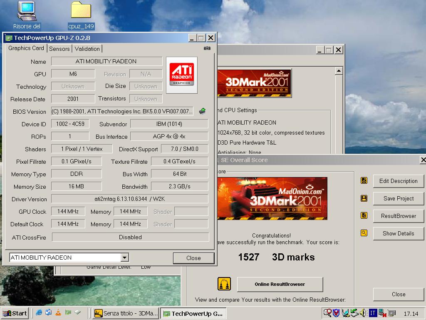The image size is (426, 320).
Task: Switch to the Graphics Card tab
Action: [x=26, y=48]
